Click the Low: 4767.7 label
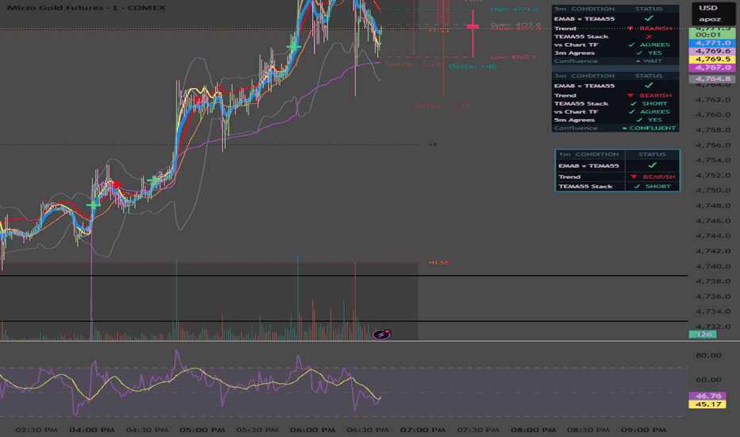Viewport: 740px width, 437px height. click(513, 57)
